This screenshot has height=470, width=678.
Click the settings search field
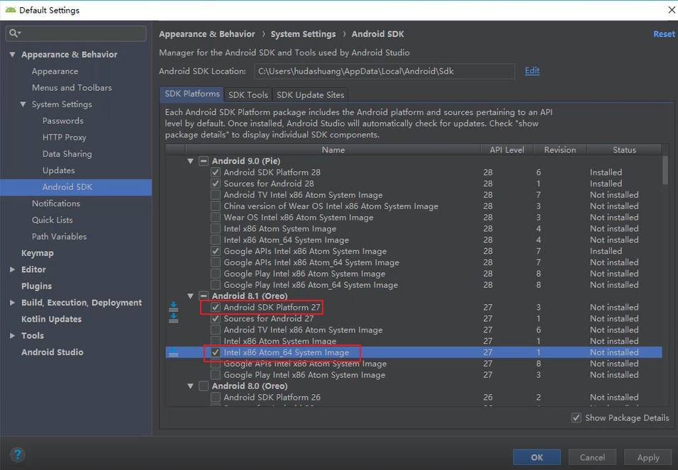click(76, 33)
